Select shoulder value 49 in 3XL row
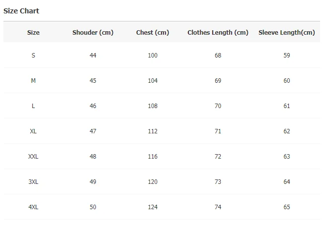The image size is (336, 231). pos(93,181)
